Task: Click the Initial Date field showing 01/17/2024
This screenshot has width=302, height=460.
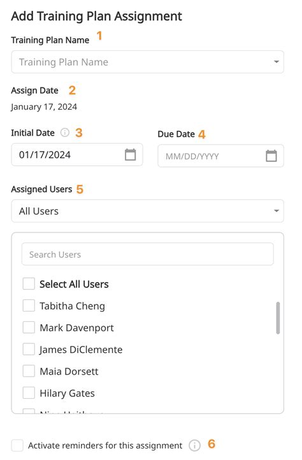Action: tap(77, 155)
